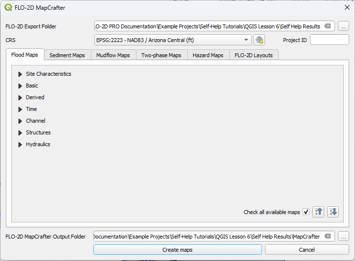Open the FLO-2D Layouts tab
This screenshot has height=261, width=355.
click(253, 55)
